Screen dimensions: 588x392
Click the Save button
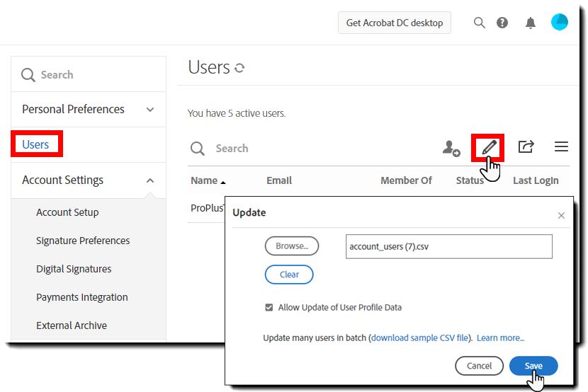pos(533,366)
